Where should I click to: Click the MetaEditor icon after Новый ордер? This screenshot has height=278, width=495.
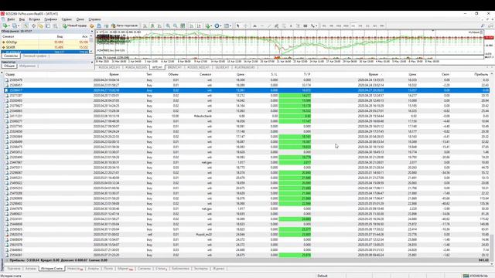point(92,25)
